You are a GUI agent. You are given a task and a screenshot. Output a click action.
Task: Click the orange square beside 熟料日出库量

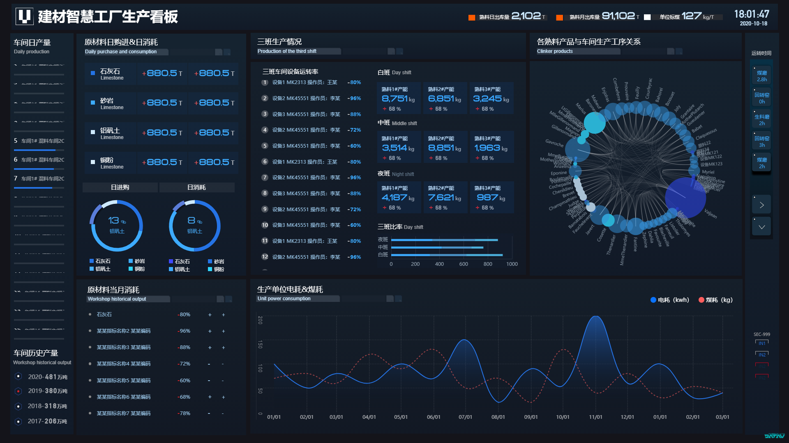click(x=472, y=17)
